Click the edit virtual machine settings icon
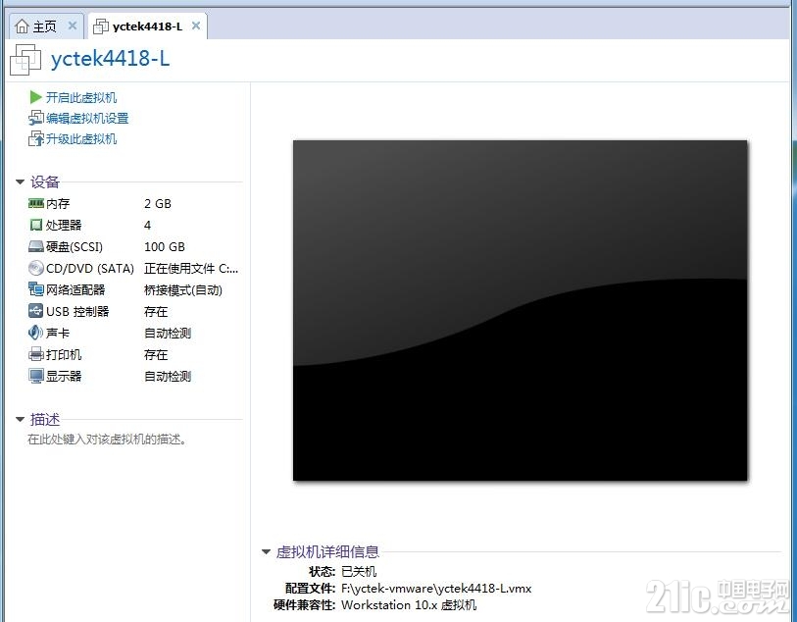797x622 pixels. 35,118
